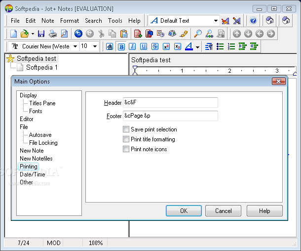Open the Help menu

pos(134,21)
